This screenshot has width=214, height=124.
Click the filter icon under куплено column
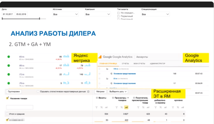[173, 107]
